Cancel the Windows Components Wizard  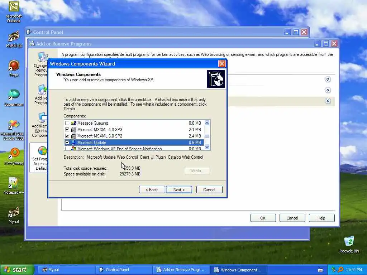pos(209,190)
